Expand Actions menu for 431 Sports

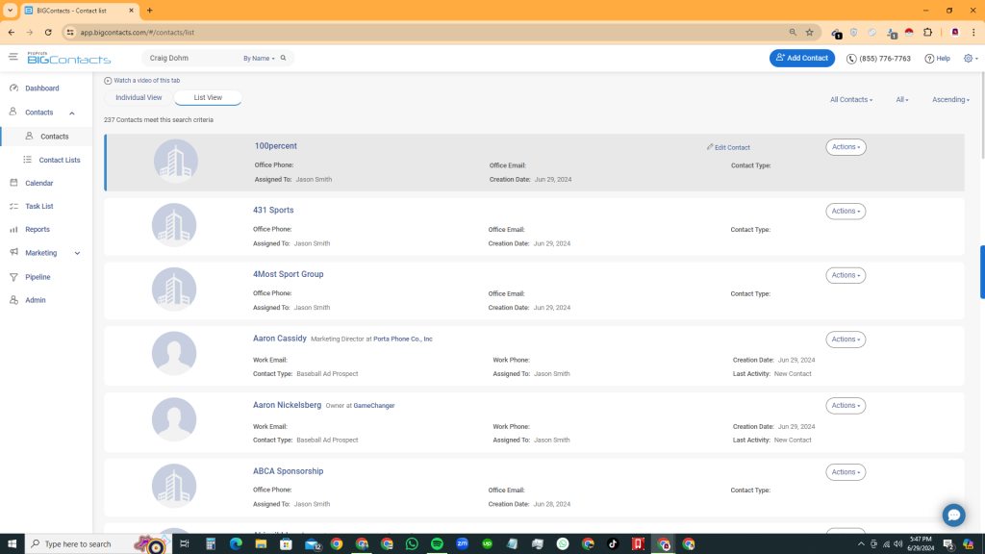[x=846, y=212]
